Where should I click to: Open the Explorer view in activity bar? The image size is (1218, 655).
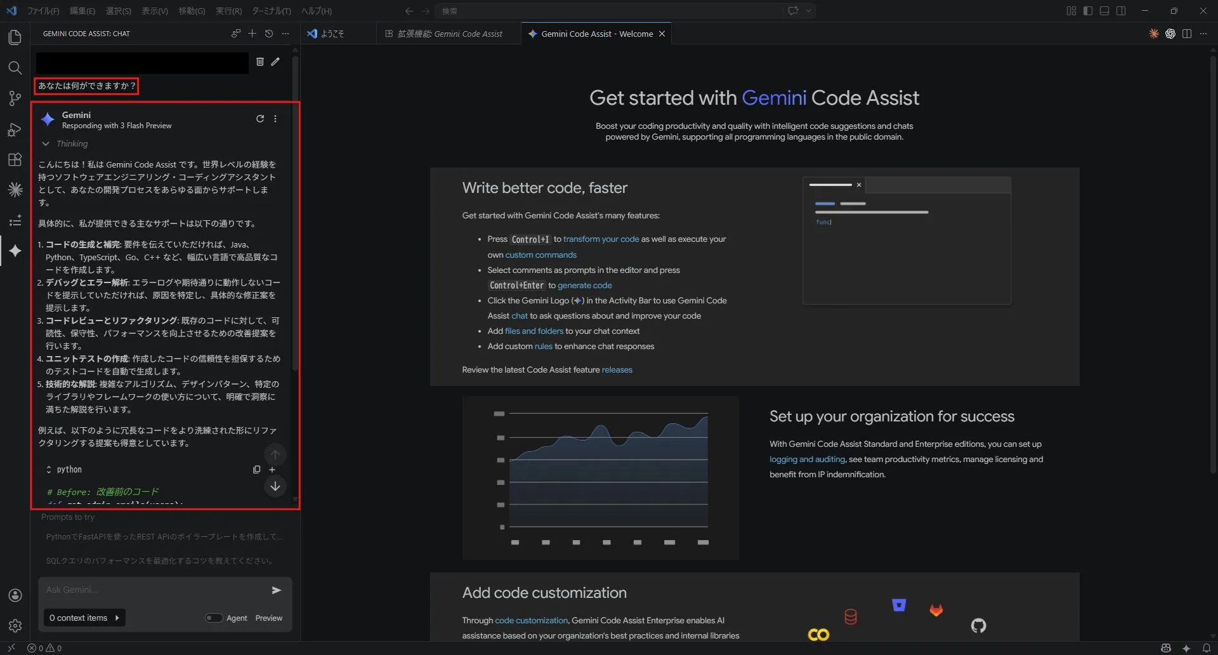coord(15,37)
